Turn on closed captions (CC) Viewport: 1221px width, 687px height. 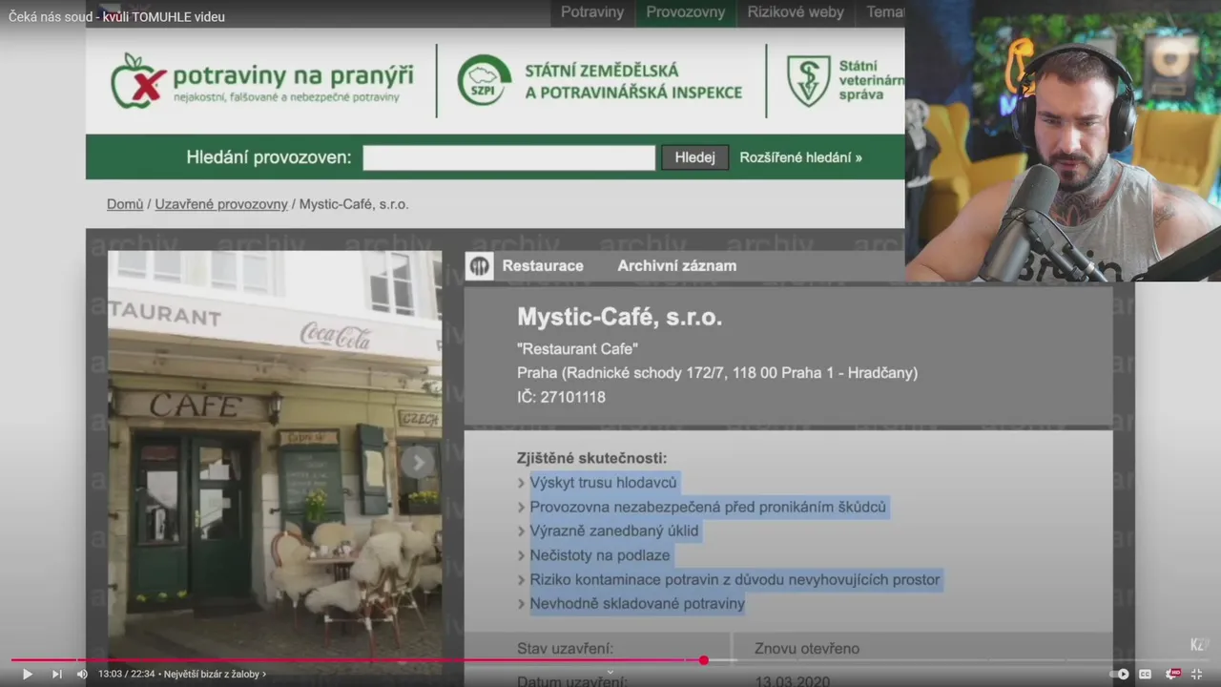point(1145,674)
